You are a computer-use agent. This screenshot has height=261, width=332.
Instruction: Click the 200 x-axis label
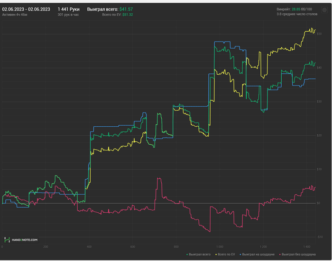click(x=46, y=247)
